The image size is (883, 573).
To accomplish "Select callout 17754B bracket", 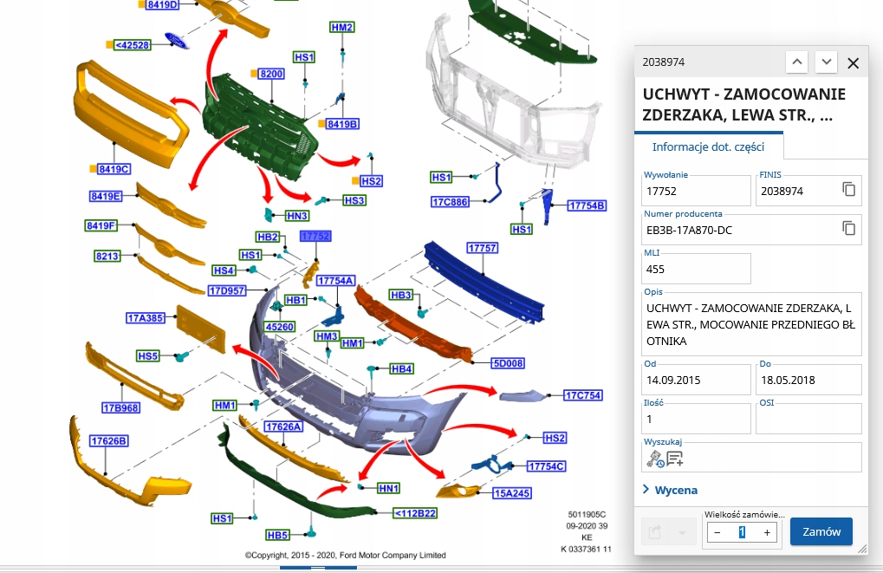I will tap(587, 205).
